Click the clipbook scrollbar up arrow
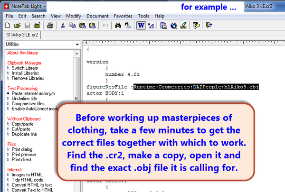This screenshot has width=285, height=192. [x=76, y=54]
